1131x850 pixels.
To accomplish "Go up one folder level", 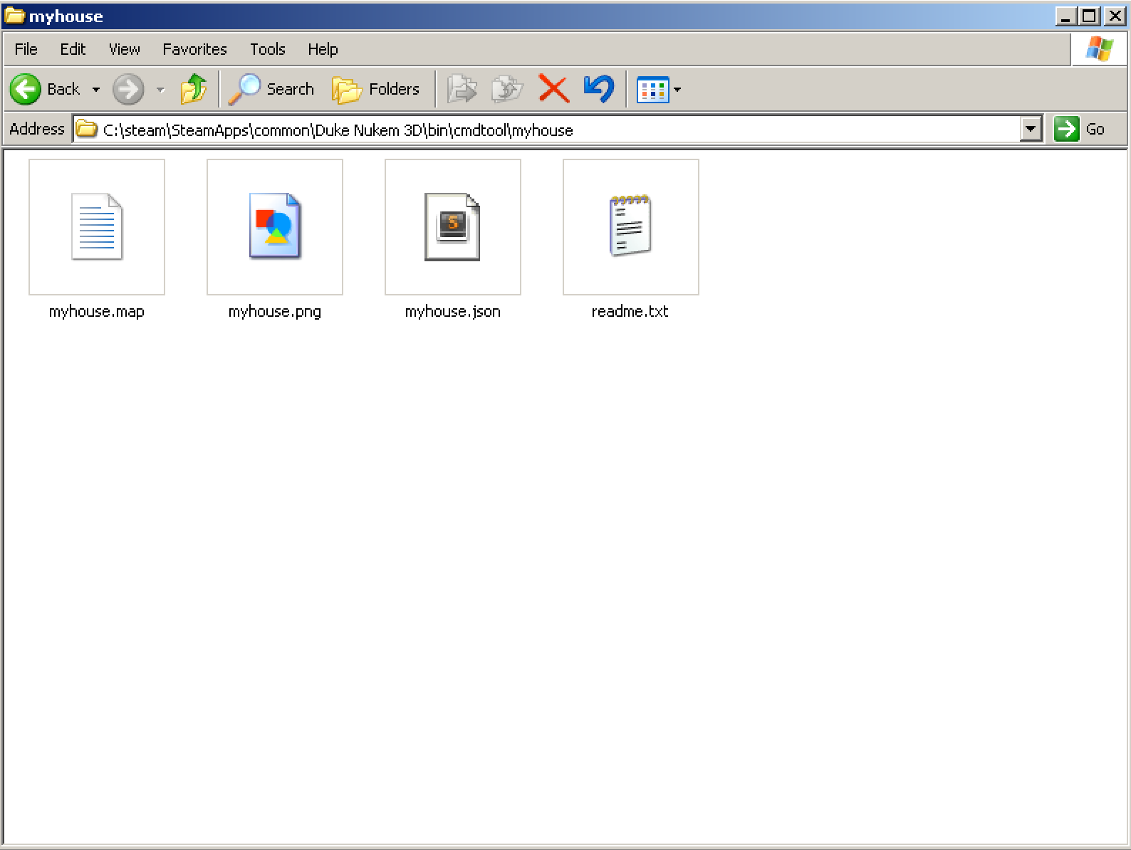I will click(x=193, y=90).
